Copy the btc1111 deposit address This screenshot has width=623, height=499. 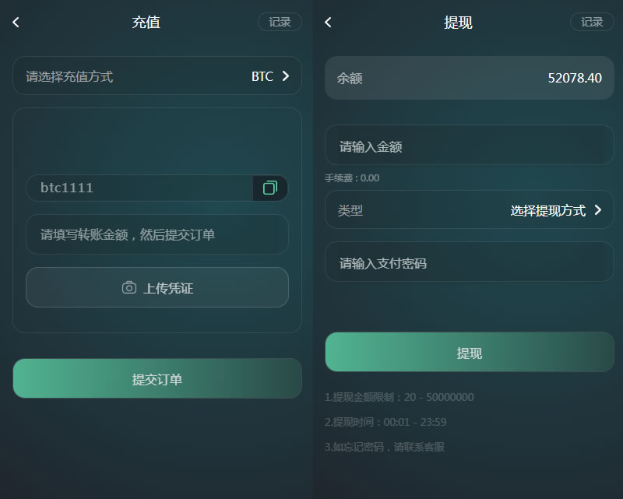point(270,188)
